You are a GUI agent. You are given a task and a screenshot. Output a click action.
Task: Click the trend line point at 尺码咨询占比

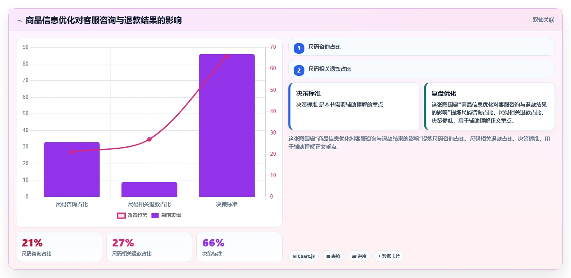click(72, 152)
